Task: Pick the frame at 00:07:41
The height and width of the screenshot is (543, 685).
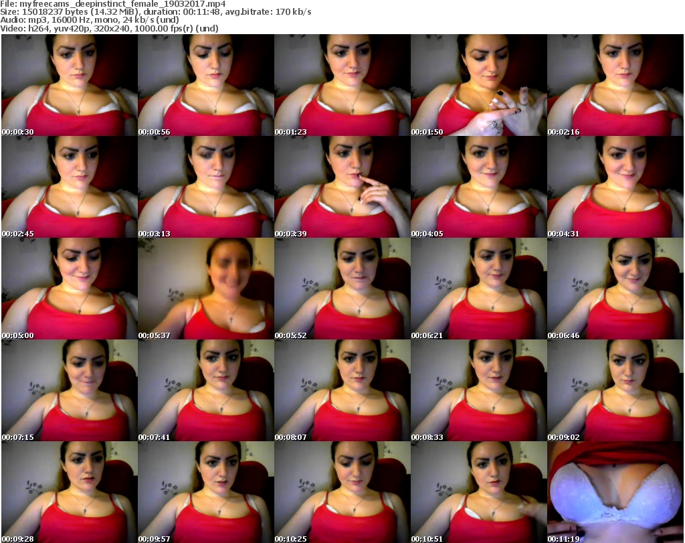Action: pyautogui.click(x=206, y=390)
